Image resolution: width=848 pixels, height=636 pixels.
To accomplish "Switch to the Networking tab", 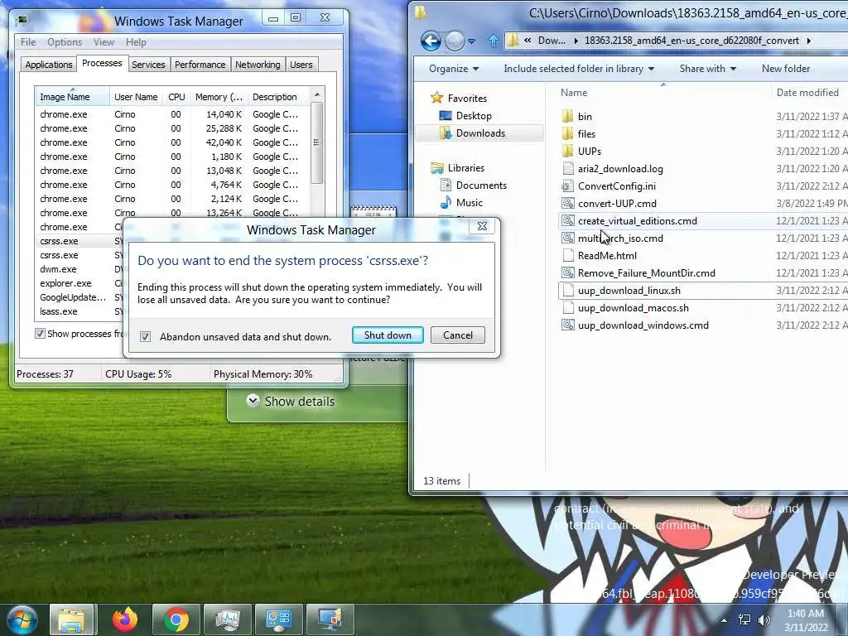I will coord(258,65).
